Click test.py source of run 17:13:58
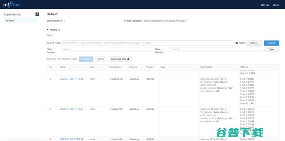Viewport: 285px width, 141px height. coord(134,79)
